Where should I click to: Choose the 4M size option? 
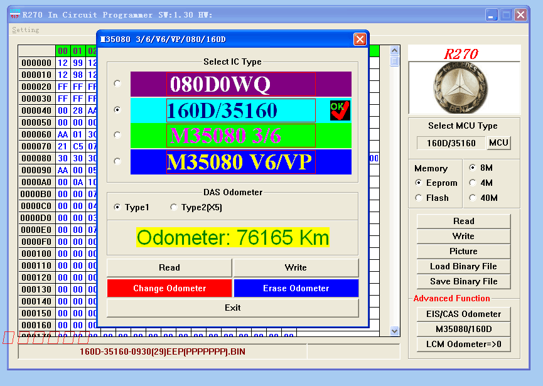(x=473, y=183)
